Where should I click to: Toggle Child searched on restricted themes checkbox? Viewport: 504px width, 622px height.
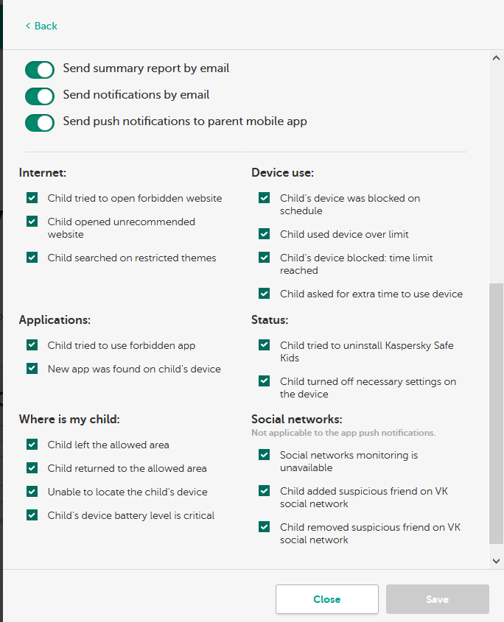[32, 258]
